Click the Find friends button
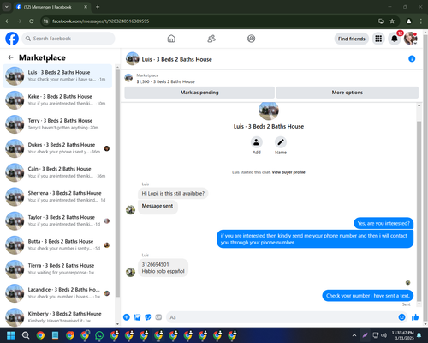The width and height of the screenshot is (428, 343). 352,39
